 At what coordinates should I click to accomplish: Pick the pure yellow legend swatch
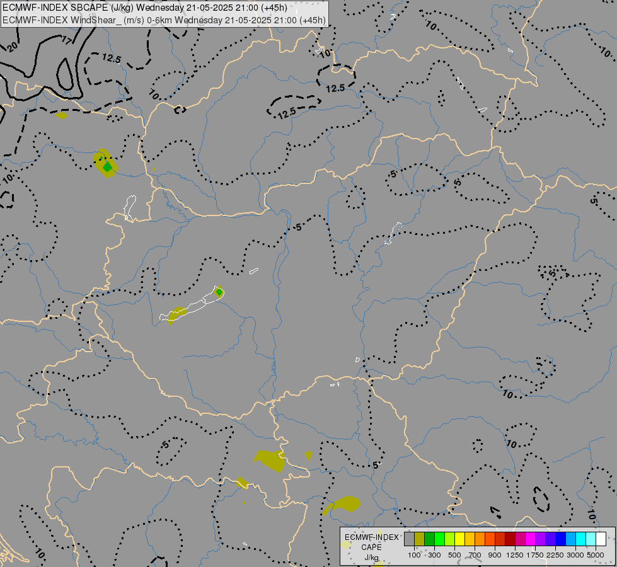tap(459, 539)
